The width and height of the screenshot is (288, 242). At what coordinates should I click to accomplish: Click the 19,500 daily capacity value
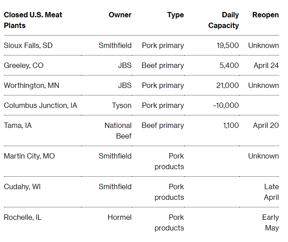[x=228, y=46]
